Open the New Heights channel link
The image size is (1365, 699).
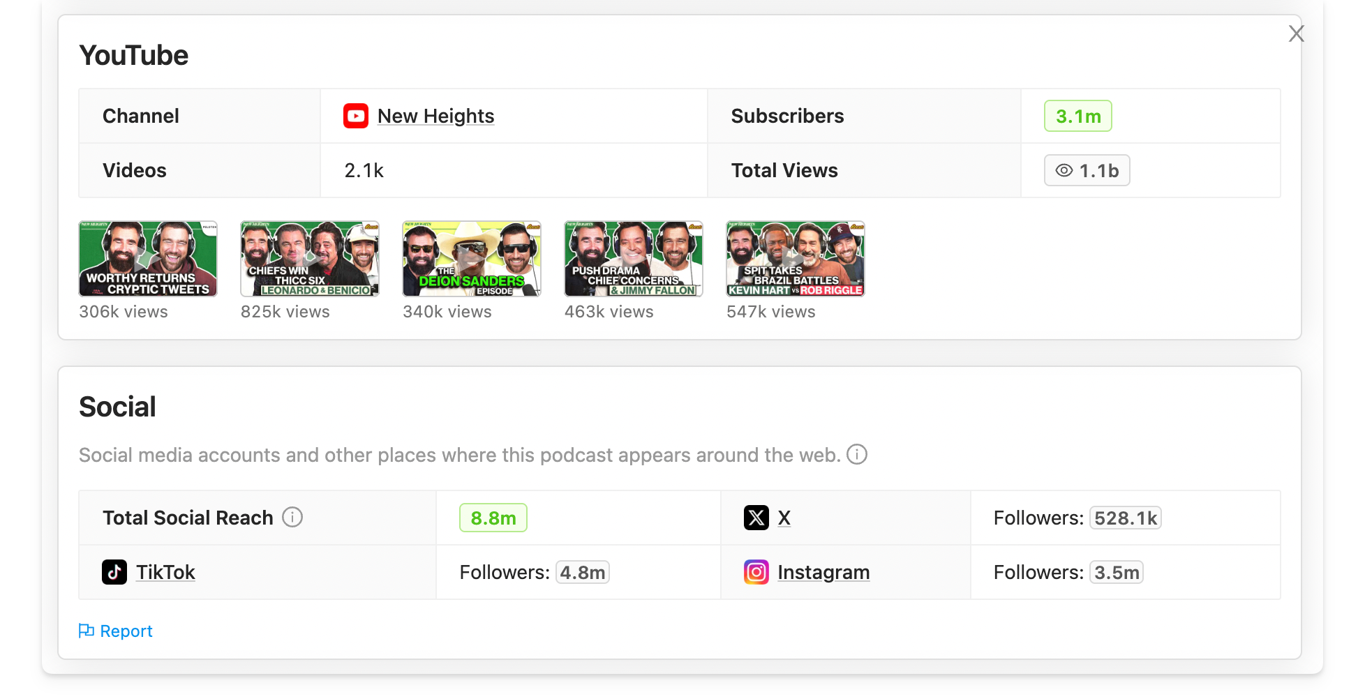click(x=435, y=116)
